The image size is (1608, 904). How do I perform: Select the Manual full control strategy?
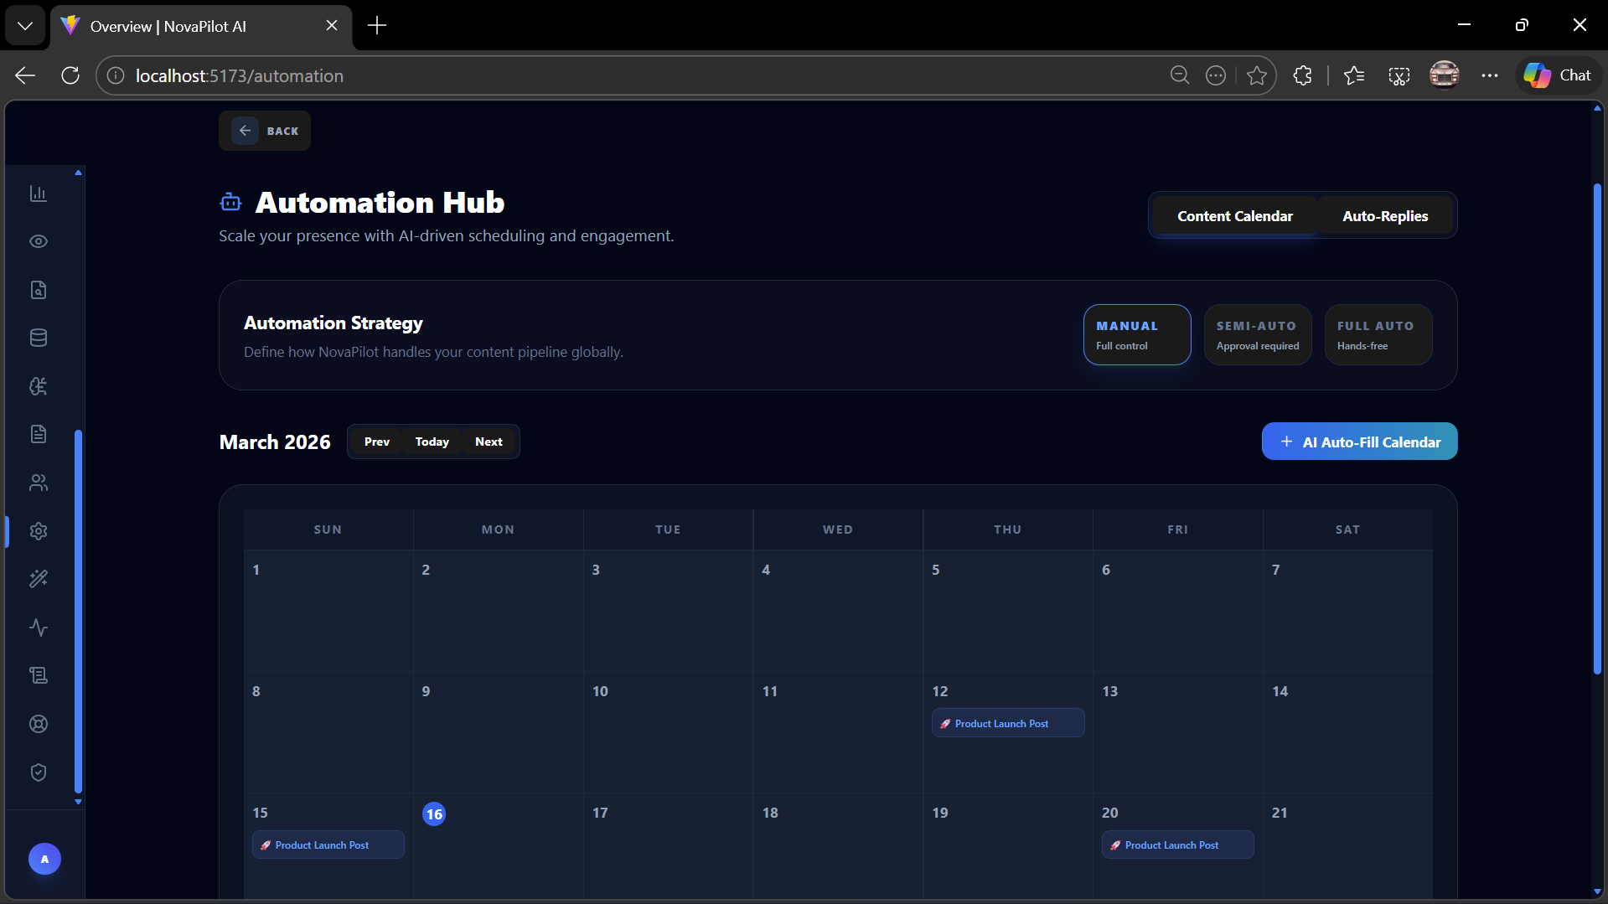[x=1137, y=334]
